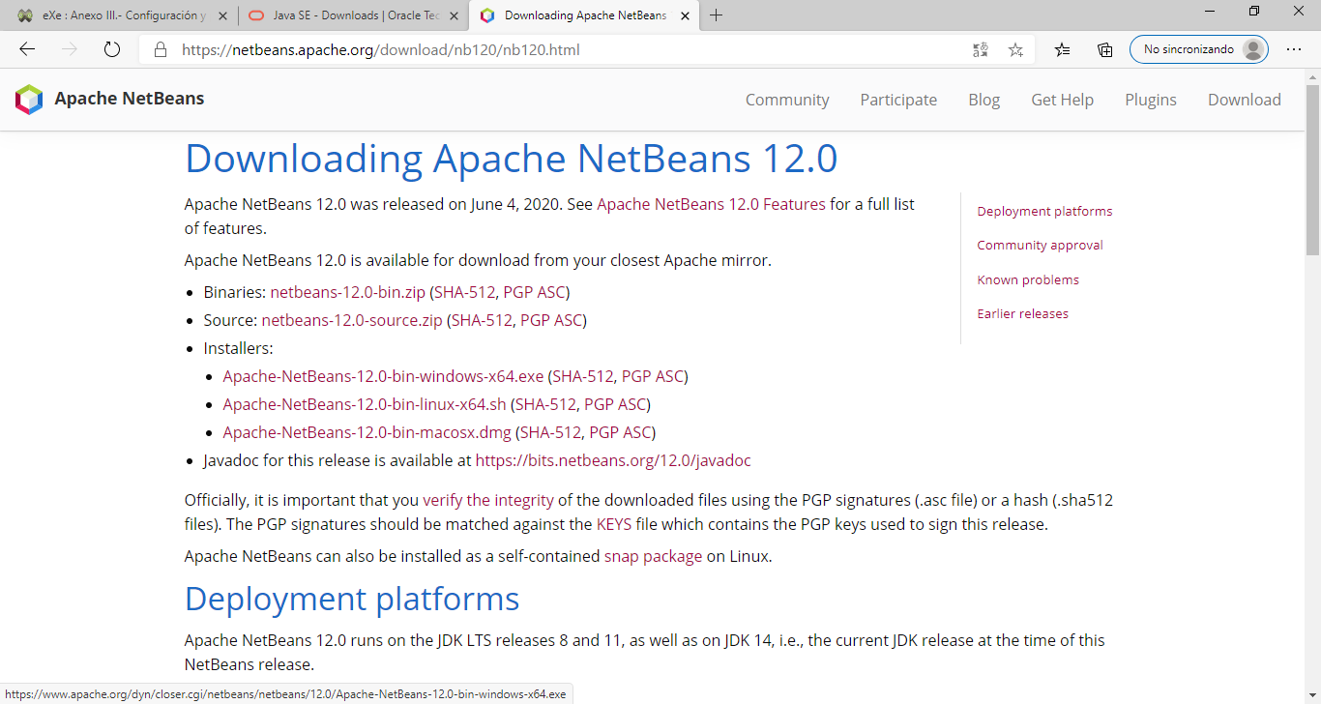This screenshot has width=1321, height=704.
Task: Close the Java SE Downloads tab
Action: point(453,15)
